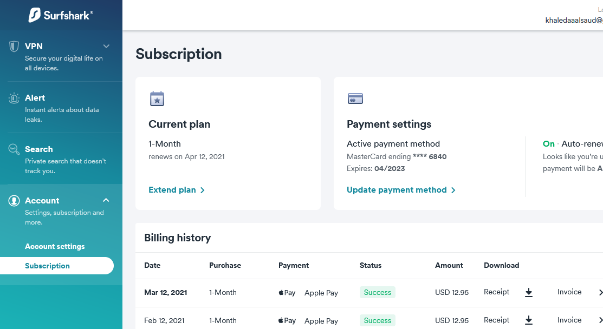
Task: Click the 1-Month current plan label
Action: point(165,144)
